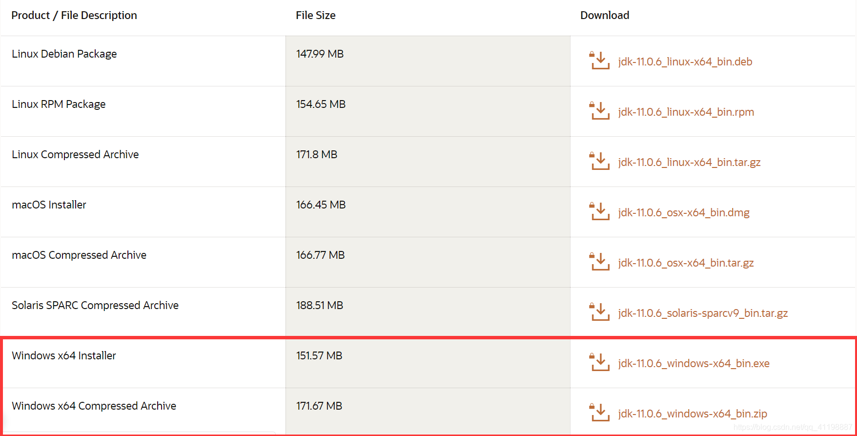Click the 154.65 MB file size
Viewport: 857px width, 436px height.
[321, 104]
